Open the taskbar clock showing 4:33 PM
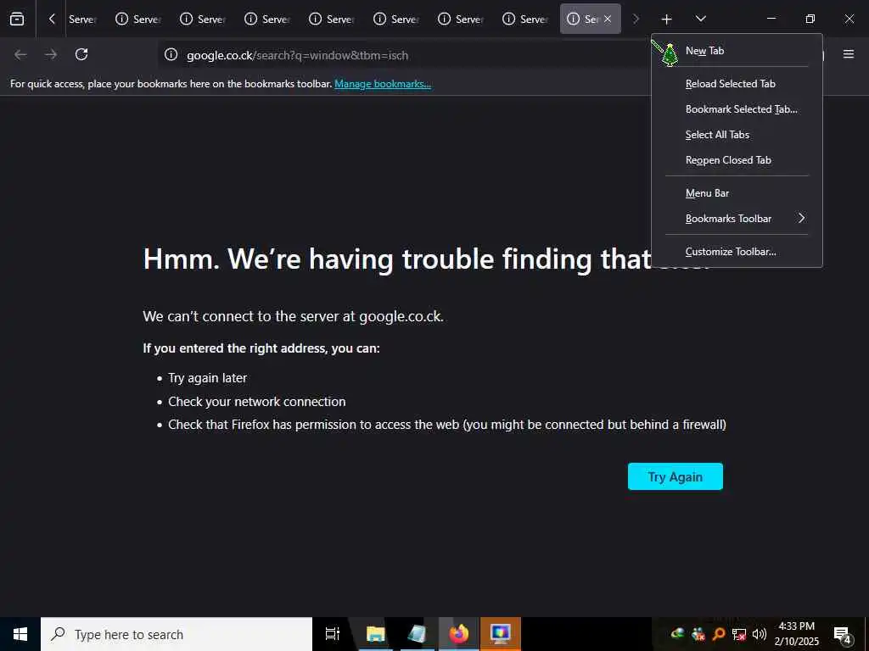This screenshot has width=869, height=651. point(796,634)
